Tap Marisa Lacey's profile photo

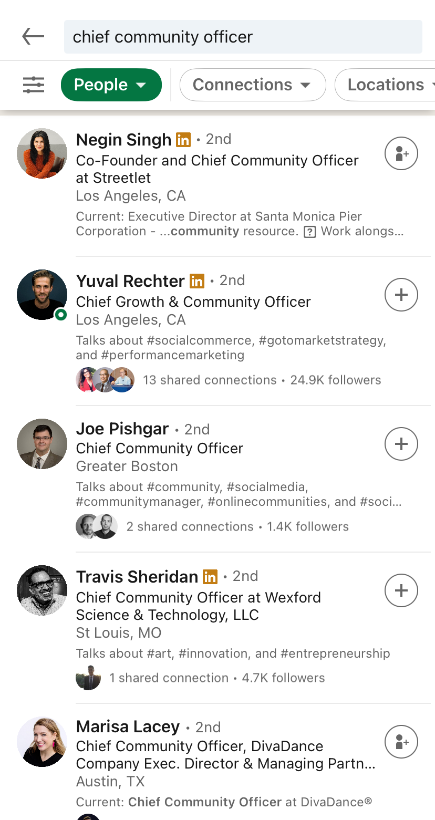42,742
